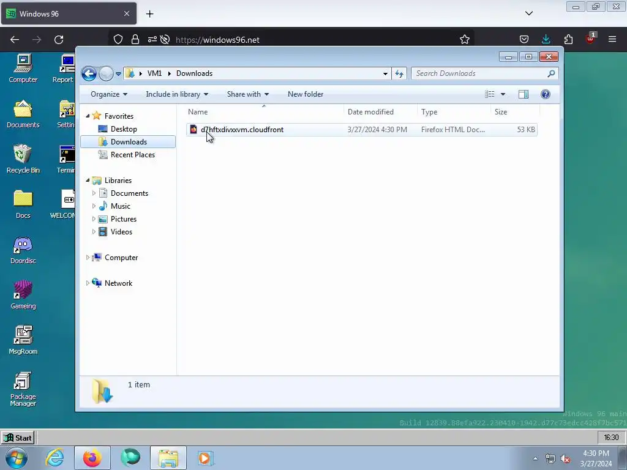Viewport: 627px width, 470px height.
Task: Go back in Firefox browser
Action: [15, 40]
